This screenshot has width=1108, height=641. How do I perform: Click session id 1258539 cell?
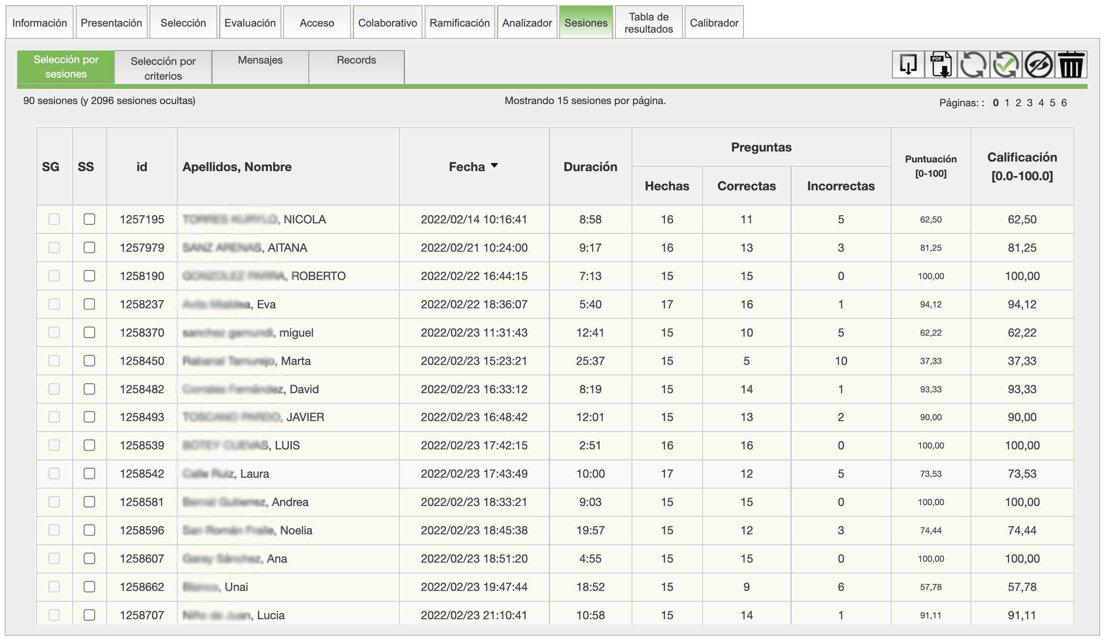pyautogui.click(x=142, y=445)
